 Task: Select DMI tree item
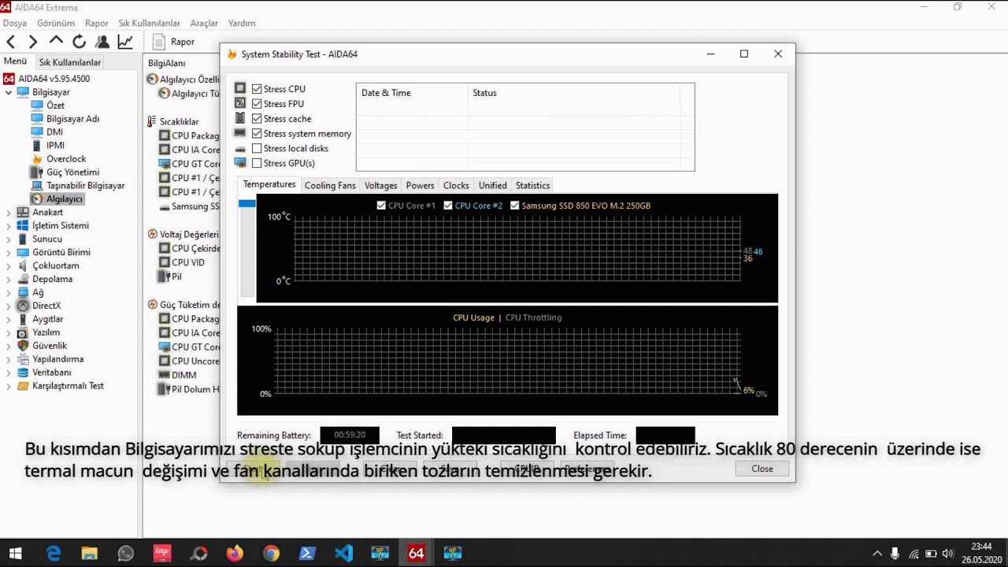pyautogui.click(x=54, y=132)
